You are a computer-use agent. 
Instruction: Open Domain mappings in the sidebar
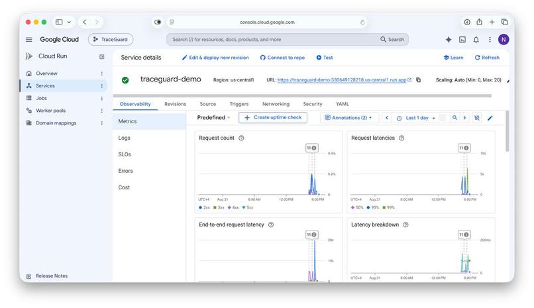[56, 123]
